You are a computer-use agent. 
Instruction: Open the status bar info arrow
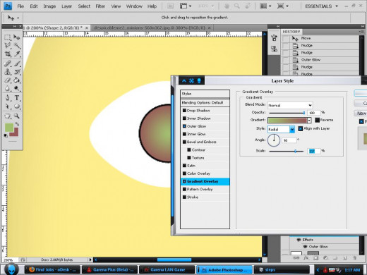pos(90,259)
